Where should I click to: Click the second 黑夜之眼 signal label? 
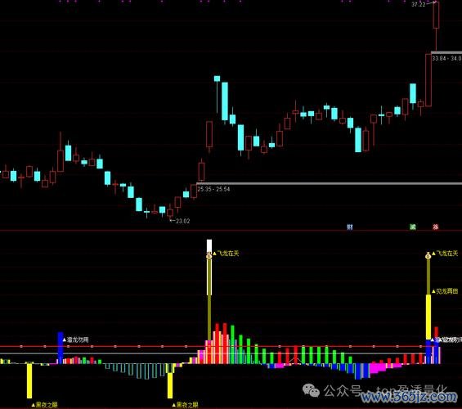click(x=187, y=405)
